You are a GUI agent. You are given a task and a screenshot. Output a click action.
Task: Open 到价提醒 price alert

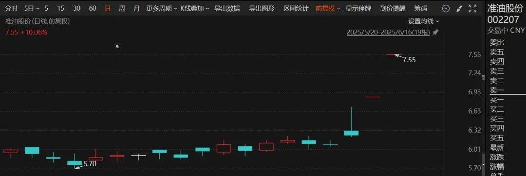coord(393,9)
